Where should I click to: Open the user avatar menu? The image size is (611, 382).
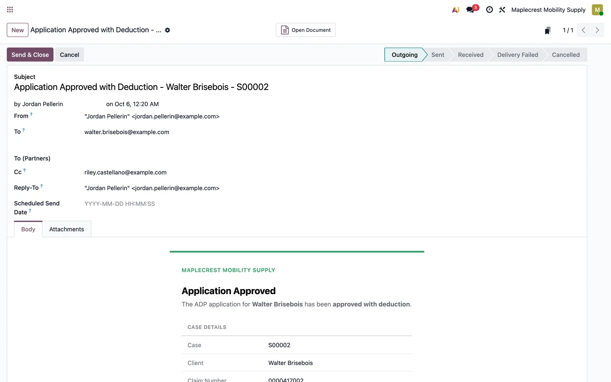597,10
